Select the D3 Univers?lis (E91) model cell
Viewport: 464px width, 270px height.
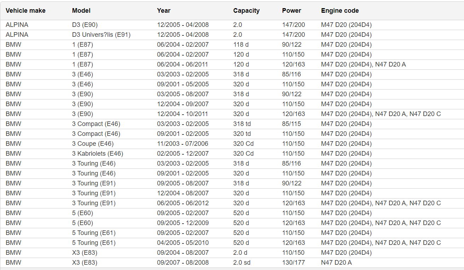tap(101, 35)
